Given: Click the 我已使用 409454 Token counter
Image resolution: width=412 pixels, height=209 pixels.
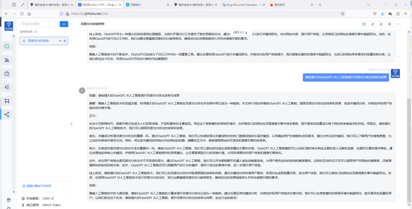Looking at the screenshot, I should 41,205.
